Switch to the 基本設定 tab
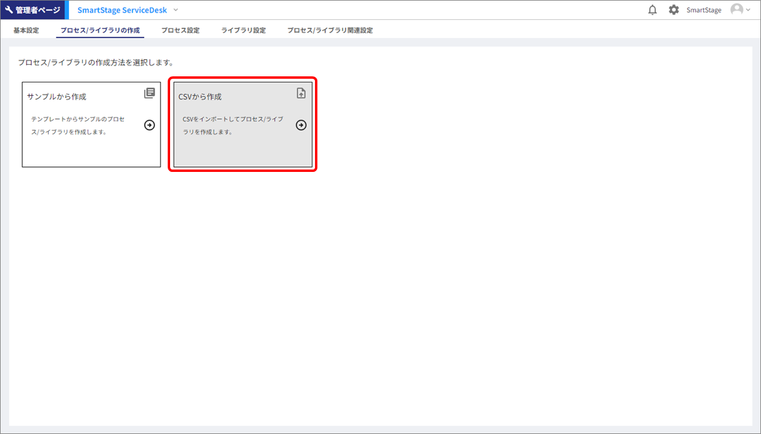Screen dimensions: 761x434 pos(26,30)
